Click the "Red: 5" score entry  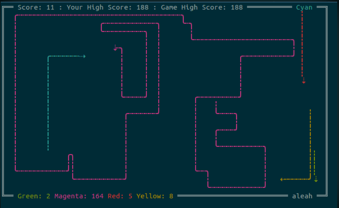[x=120, y=196]
